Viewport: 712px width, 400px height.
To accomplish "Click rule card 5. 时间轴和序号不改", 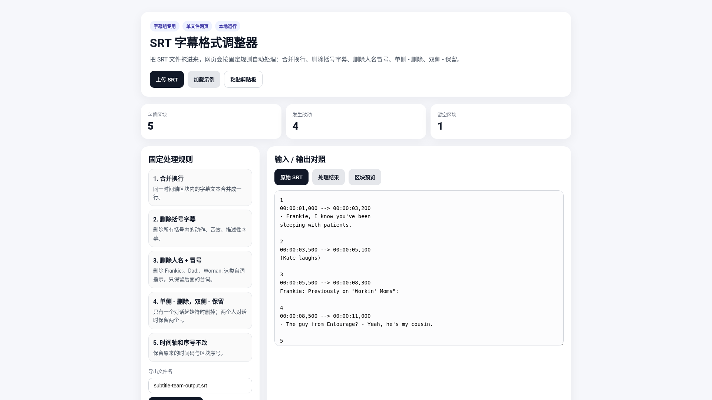I will point(200,347).
